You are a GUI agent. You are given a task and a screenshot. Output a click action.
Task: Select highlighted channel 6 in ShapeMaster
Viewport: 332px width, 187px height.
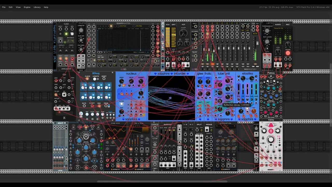tap(111, 26)
